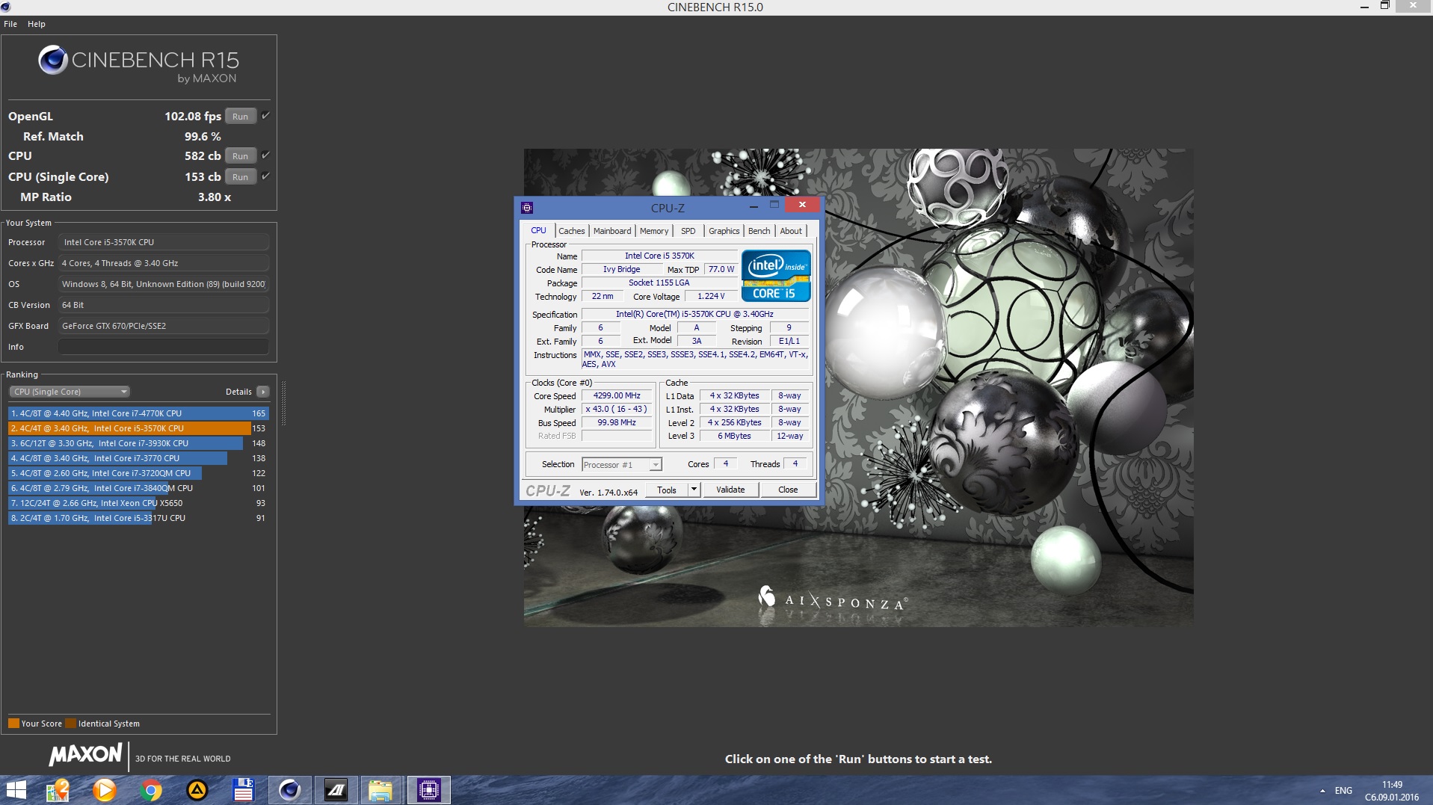Click the empty Info input field

[163, 347]
